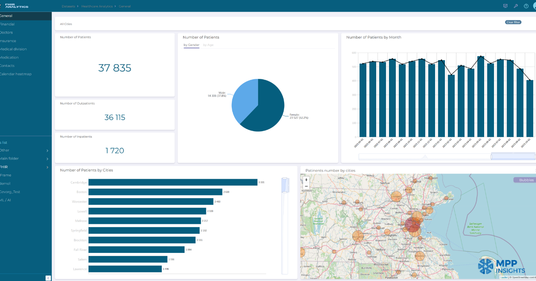The image size is (536, 281).
Task: Open the presentation dashboard icon in top bar
Action: [505, 6]
